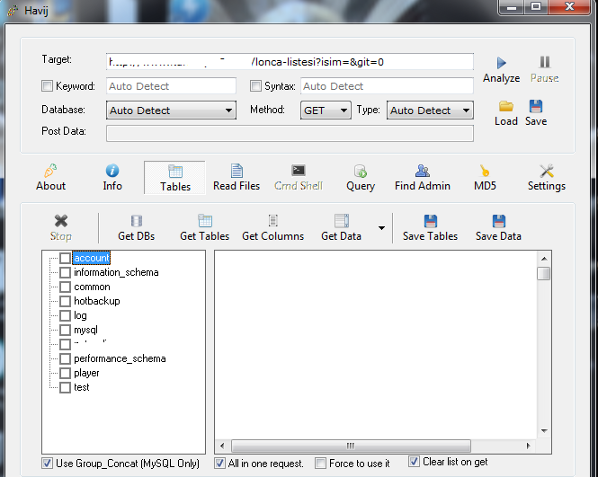Screen dimensions: 598x477
Task: Click the horizontal scrollbar thumb
Action: (351, 446)
